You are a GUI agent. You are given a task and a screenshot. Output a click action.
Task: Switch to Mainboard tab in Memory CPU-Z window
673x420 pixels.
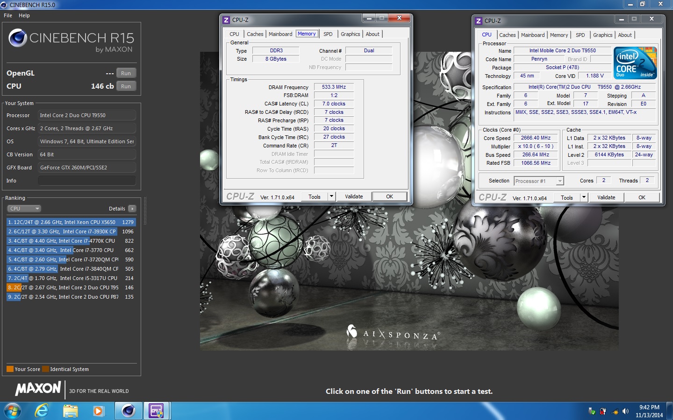coord(280,34)
